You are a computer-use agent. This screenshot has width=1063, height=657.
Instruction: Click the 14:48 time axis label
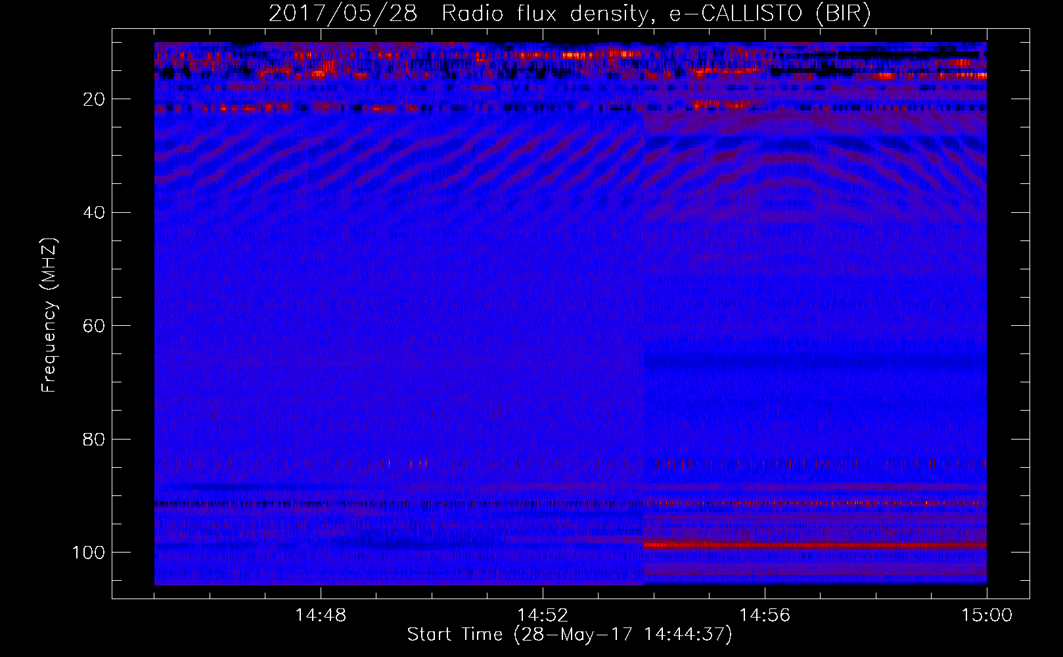(321, 616)
